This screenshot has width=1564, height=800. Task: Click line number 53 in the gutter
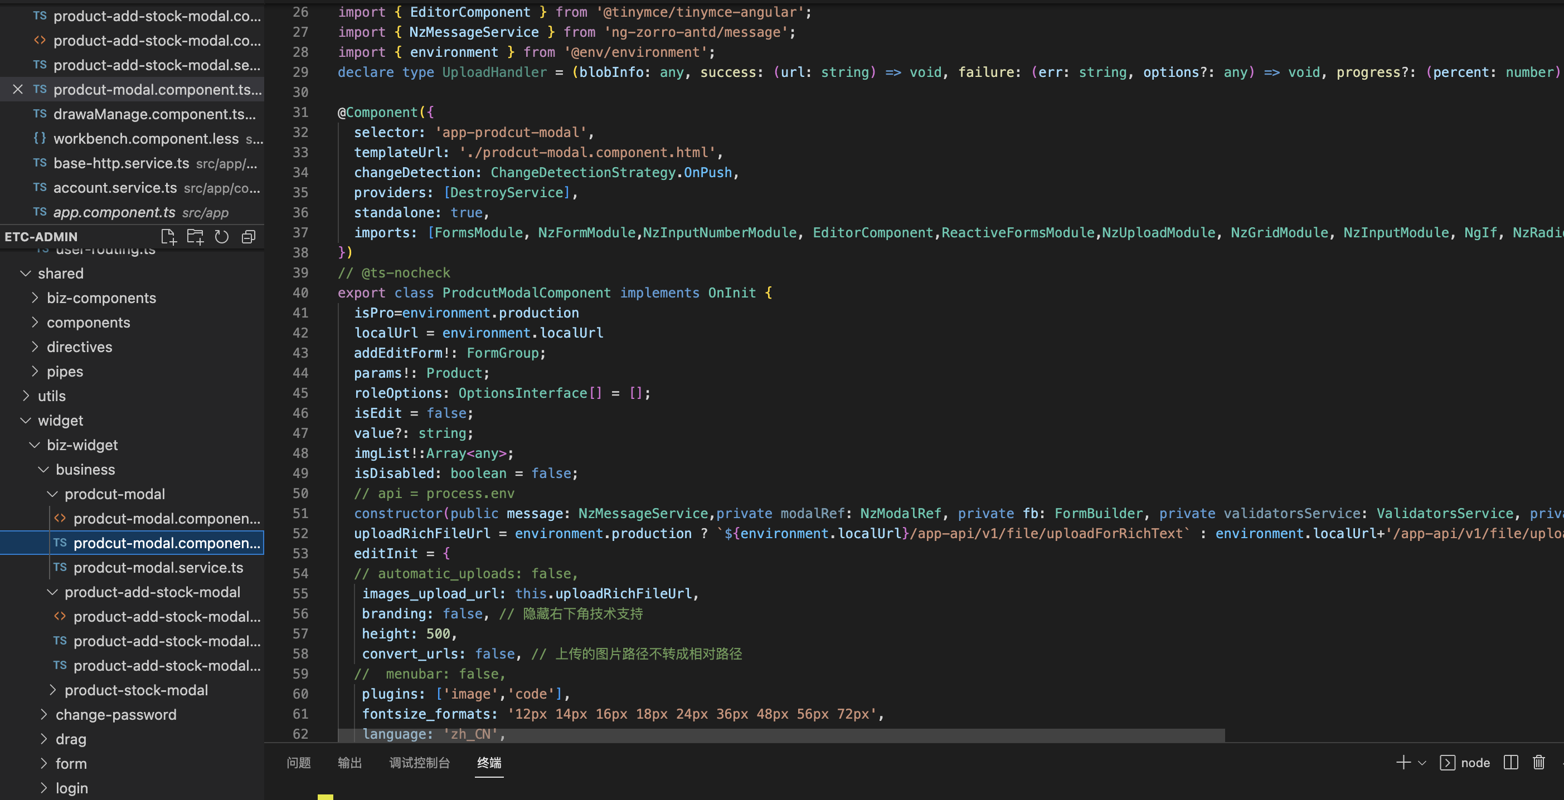300,553
